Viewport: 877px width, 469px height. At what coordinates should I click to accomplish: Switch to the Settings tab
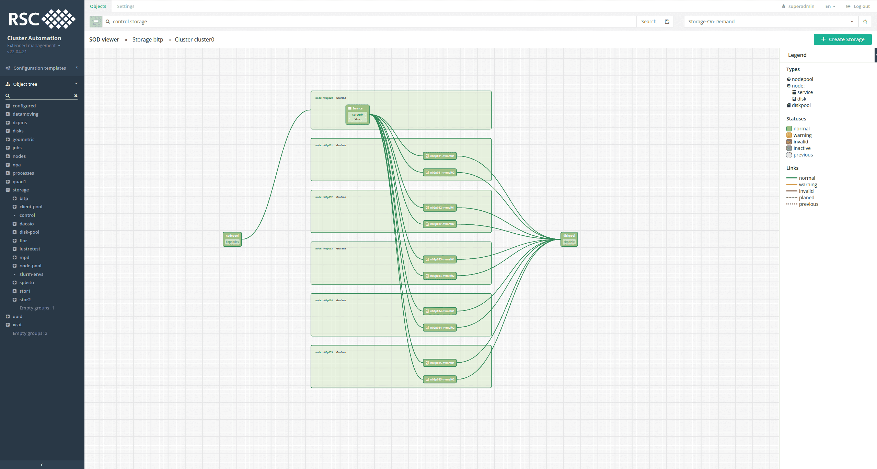pos(126,6)
